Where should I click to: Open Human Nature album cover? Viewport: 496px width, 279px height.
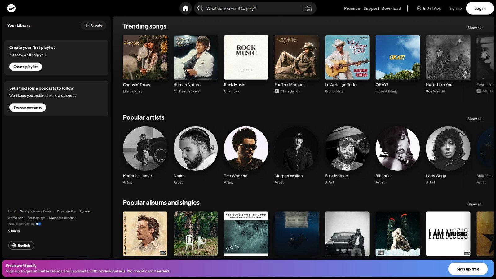pyautogui.click(x=196, y=57)
